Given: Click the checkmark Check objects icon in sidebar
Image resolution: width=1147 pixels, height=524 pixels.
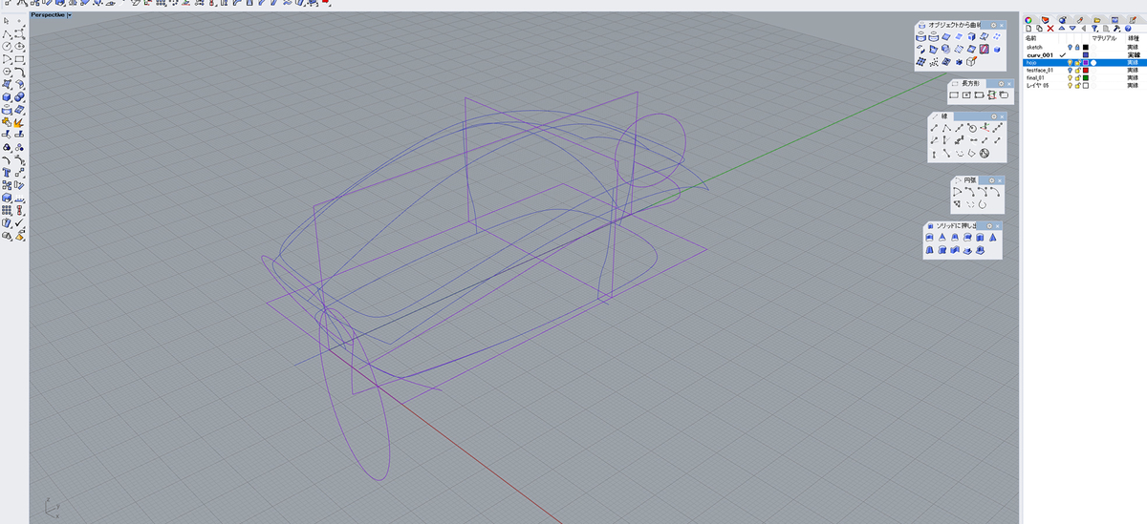Looking at the screenshot, I should click(19, 222).
